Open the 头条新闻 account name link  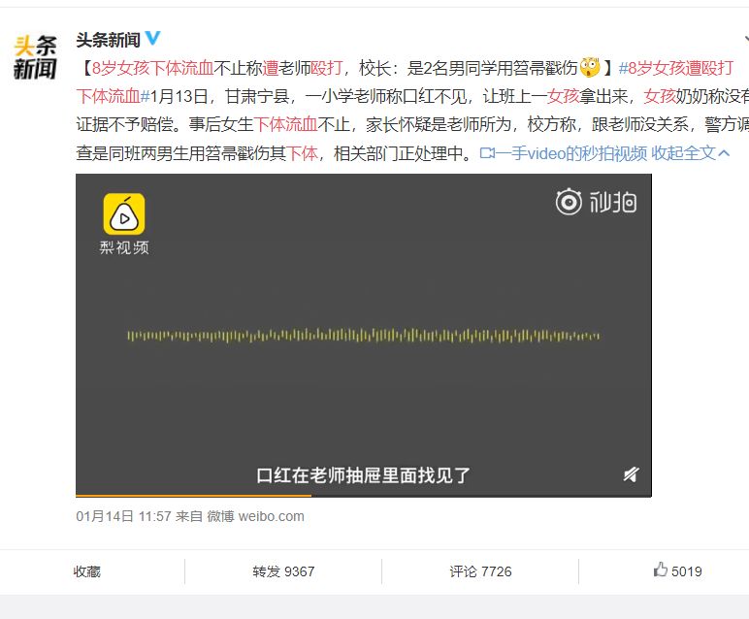[x=109, y=40]
